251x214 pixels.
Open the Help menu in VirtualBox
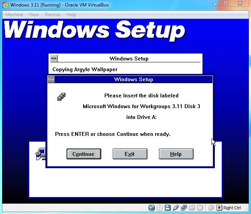(x=71, y=15)
